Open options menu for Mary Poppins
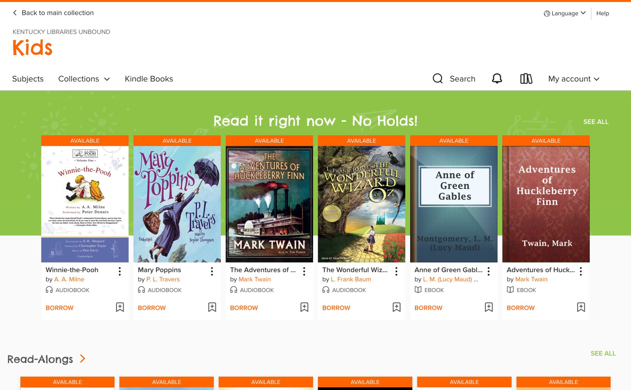The height and width of the screenshot is (390, 631). click(x=212, y=271)
